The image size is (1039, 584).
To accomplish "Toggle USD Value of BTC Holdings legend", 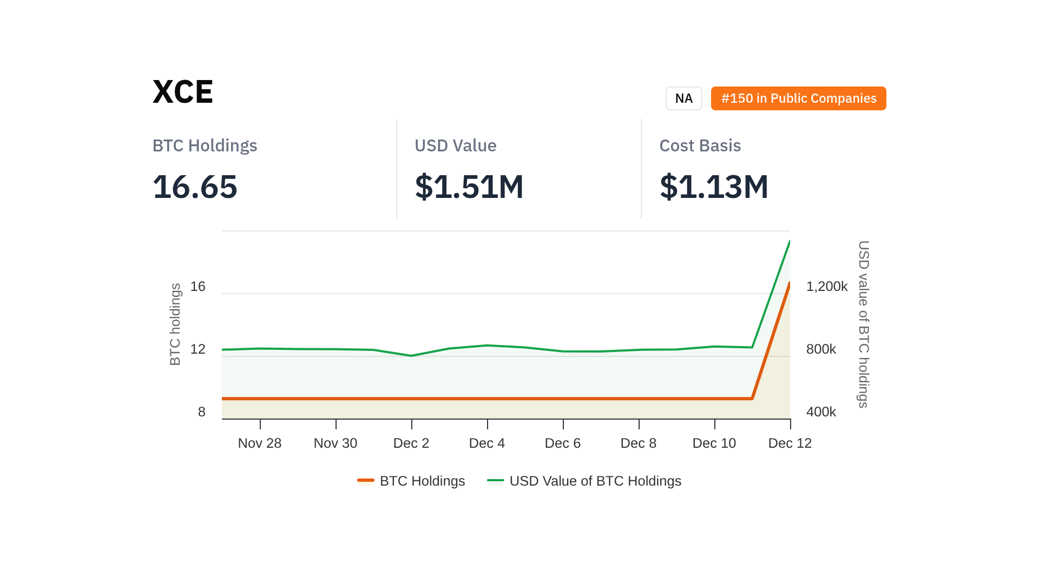I will 595,481.
